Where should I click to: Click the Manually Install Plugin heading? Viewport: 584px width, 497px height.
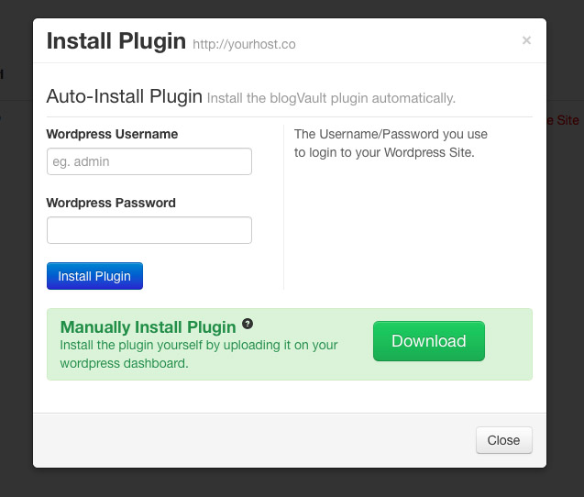149,327
